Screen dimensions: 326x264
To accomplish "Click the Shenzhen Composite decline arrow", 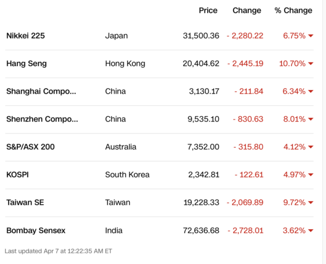I will tap(311, 120).
